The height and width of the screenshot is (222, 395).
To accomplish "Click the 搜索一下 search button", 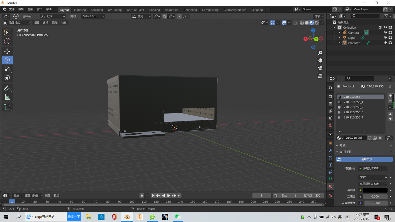I will tap(74, 217).
